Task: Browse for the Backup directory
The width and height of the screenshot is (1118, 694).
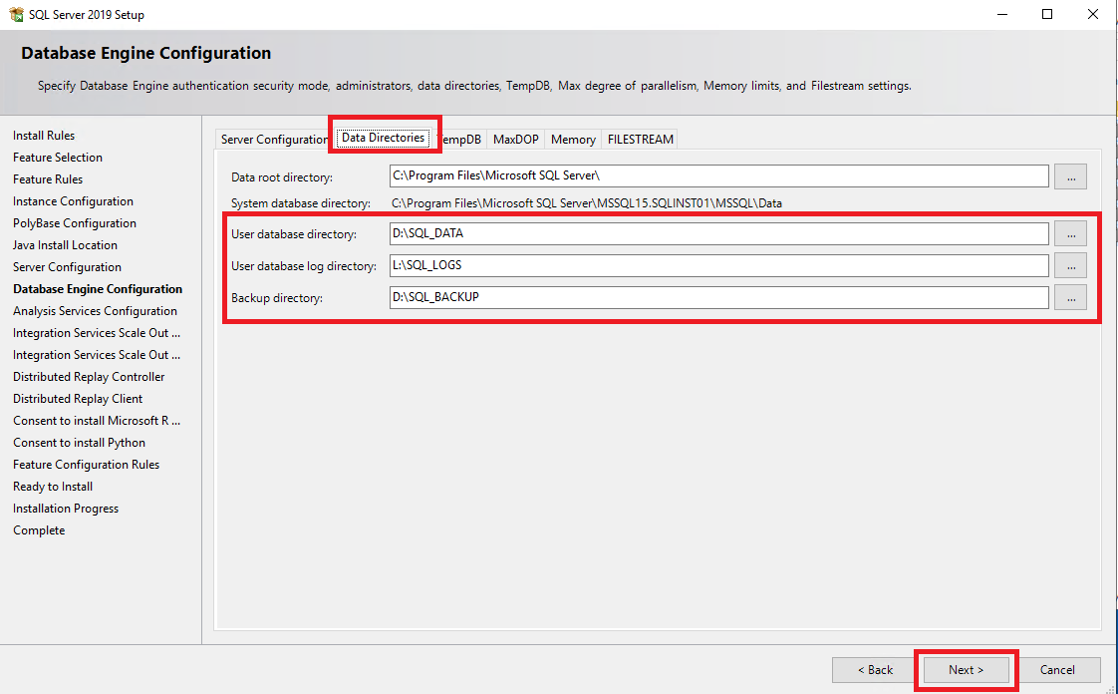Action: [1070, 298]
